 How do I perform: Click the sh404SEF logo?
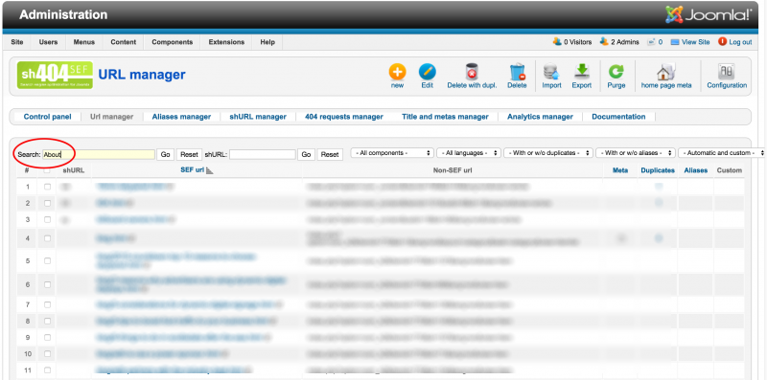pos(55,75)
